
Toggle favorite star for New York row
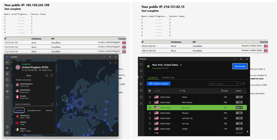click(150, 108)
